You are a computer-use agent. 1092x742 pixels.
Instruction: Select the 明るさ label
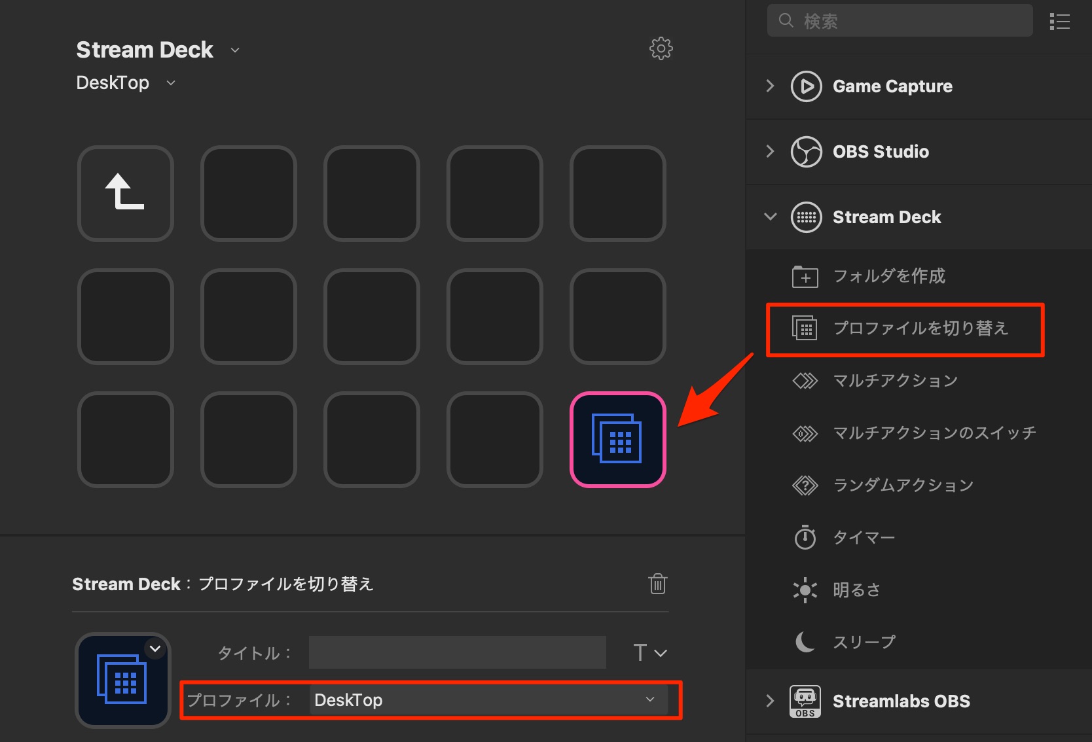856,590
